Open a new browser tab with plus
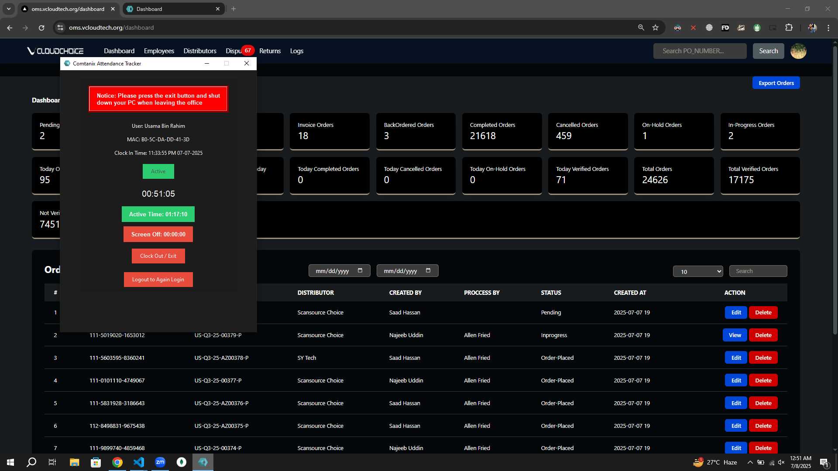Screen dimensions: 838x471 coord(234,9)
